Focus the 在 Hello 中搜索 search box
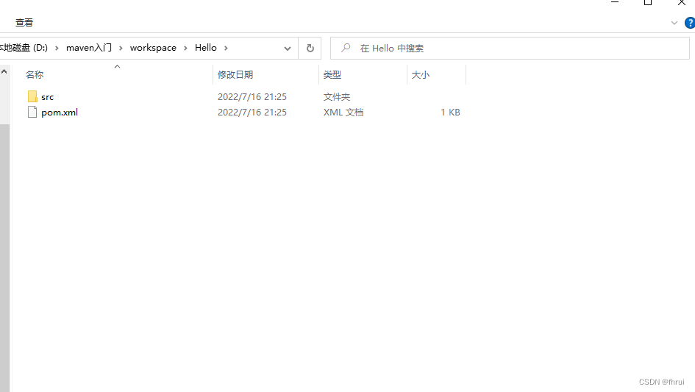695x392 pixels. click(510, 48)
